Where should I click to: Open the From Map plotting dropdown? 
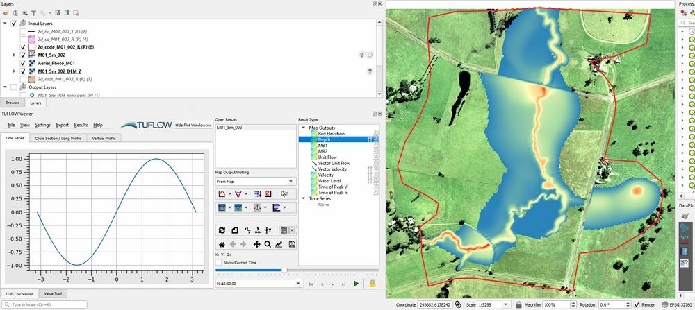[256, 181]
